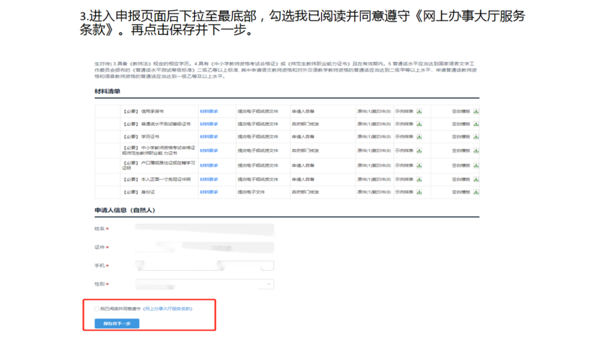Check 我已阅读并同意遵守 agreement checkbox
The image size is (611, 341).
[97, 309]
